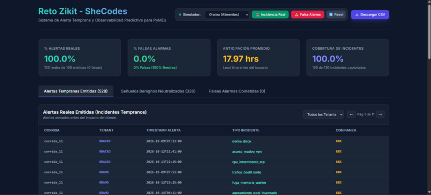This screenshot has height=195, width=431.
Task: Click the download icon in Descargar CSV
Action: click(357, 14)
